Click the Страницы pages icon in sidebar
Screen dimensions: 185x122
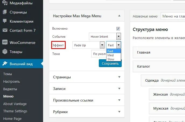(x=5, y=12)
